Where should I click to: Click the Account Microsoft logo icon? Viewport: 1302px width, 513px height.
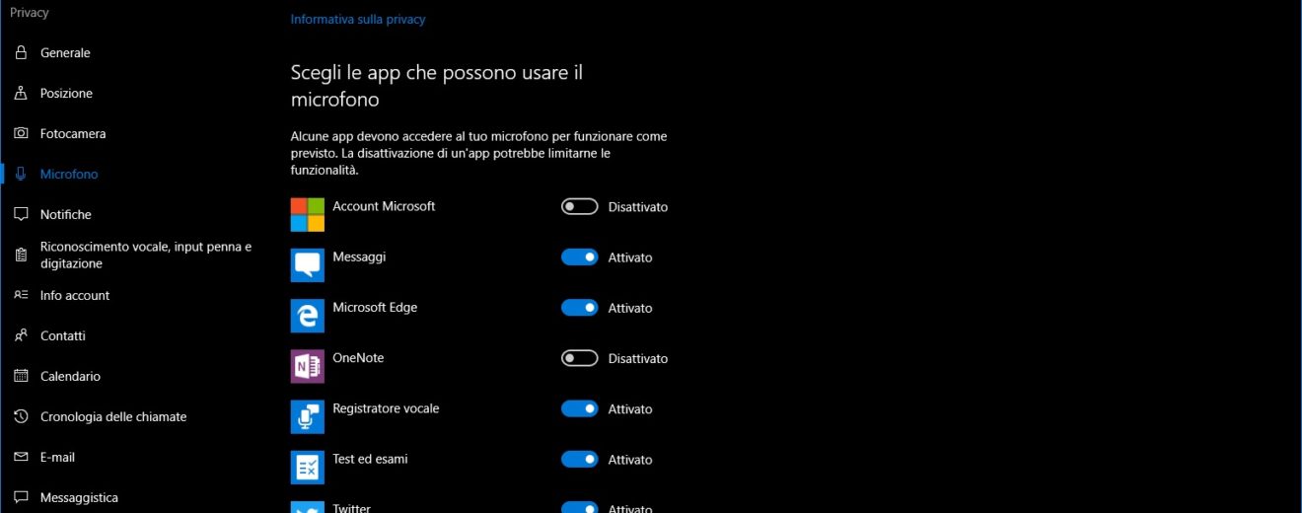coord(308,214)
